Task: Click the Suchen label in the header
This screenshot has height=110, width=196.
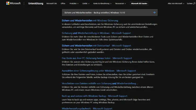Action: [x=189, y=3]
